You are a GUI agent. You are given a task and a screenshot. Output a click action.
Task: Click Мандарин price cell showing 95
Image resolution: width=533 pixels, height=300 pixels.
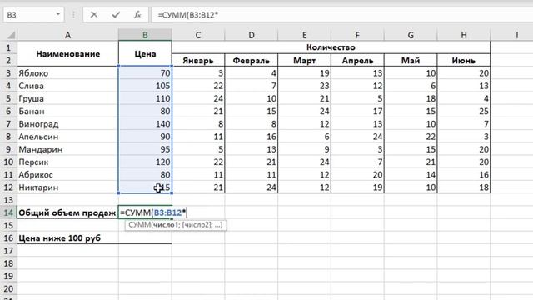(x=145, y=149)
